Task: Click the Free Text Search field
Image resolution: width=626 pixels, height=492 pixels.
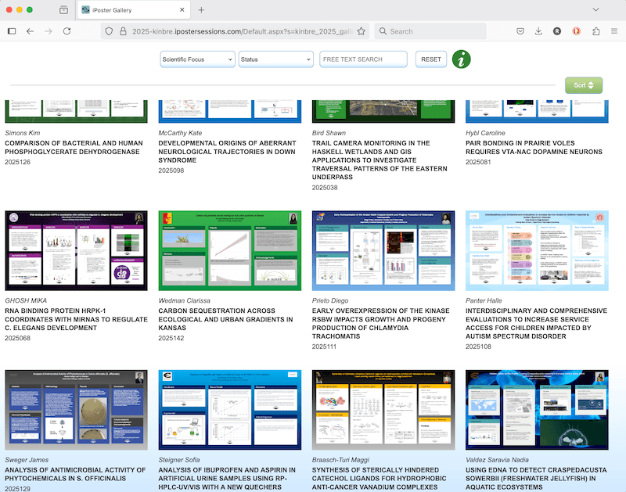Action: point(363,59)
